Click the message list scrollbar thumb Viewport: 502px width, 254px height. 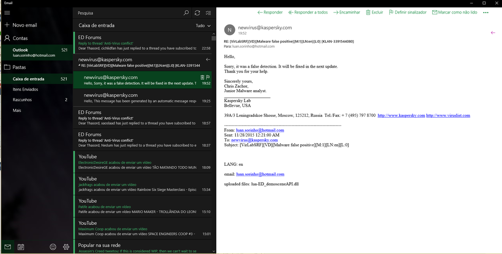[214, 38]
